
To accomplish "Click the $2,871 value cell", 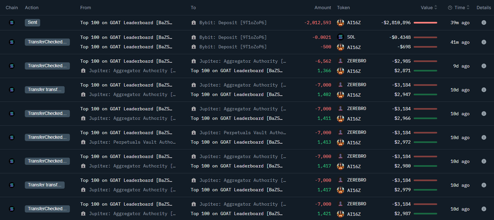I will (402, 71).
